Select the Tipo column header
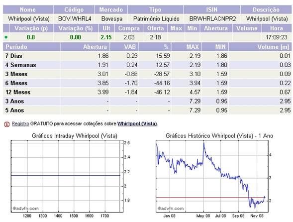The width and height of the screenshot is (293, 222). [x=155, y=9]
